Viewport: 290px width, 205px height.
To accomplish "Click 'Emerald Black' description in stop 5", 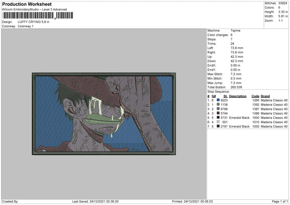I will coord(239,117).
